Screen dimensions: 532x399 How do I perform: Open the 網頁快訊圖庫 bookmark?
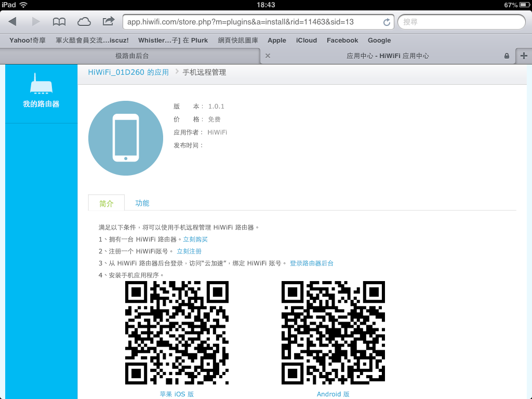point(238,41)
